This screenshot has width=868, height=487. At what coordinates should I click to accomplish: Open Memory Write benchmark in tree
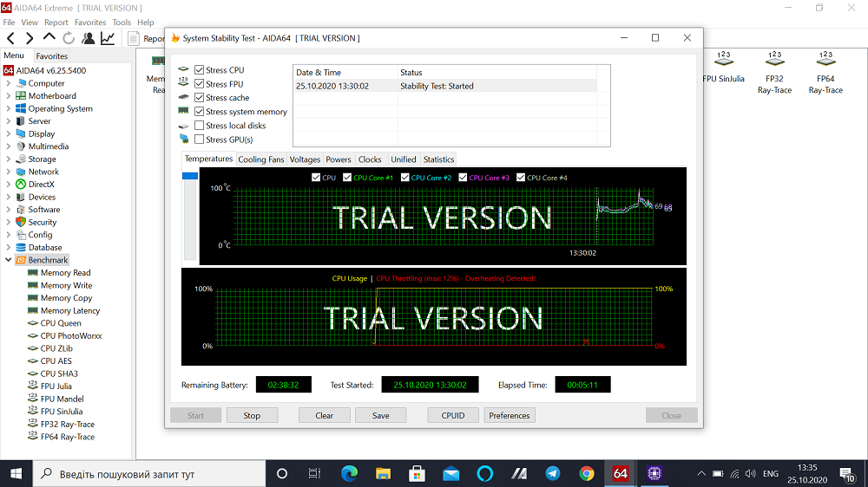[67, 285]
